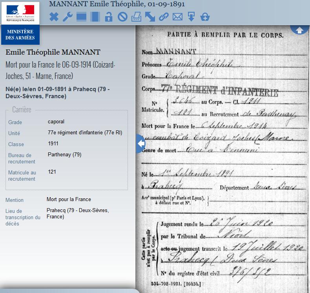310x293 pixels.
Task: Click the circle-slash prohibit icon
Action: pos(122,16)
